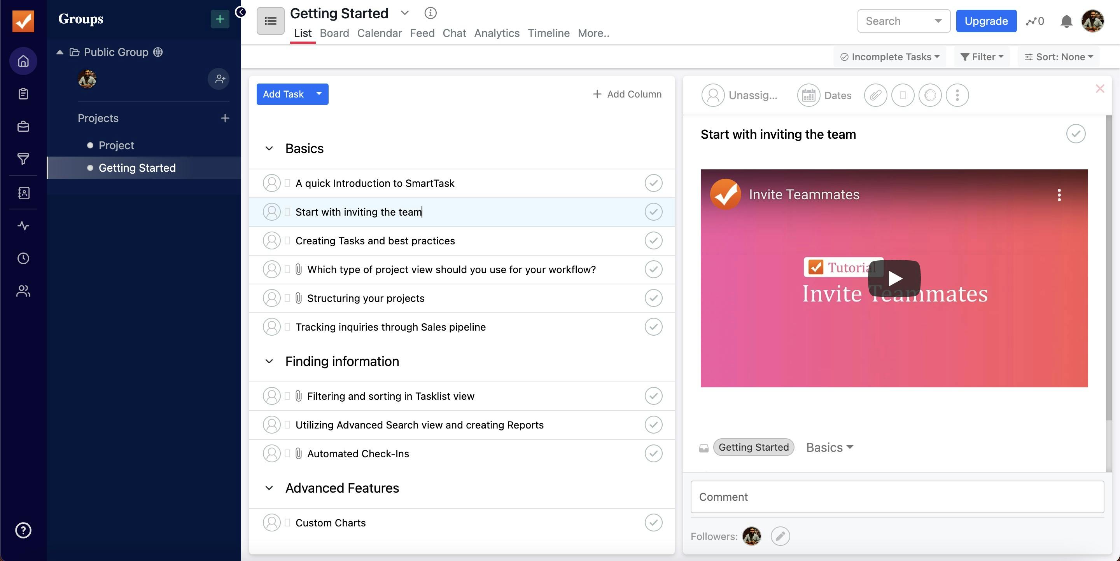The image size is (1120, 561).
Task: Expand the Advanced Features section
Action: [269, 488]
